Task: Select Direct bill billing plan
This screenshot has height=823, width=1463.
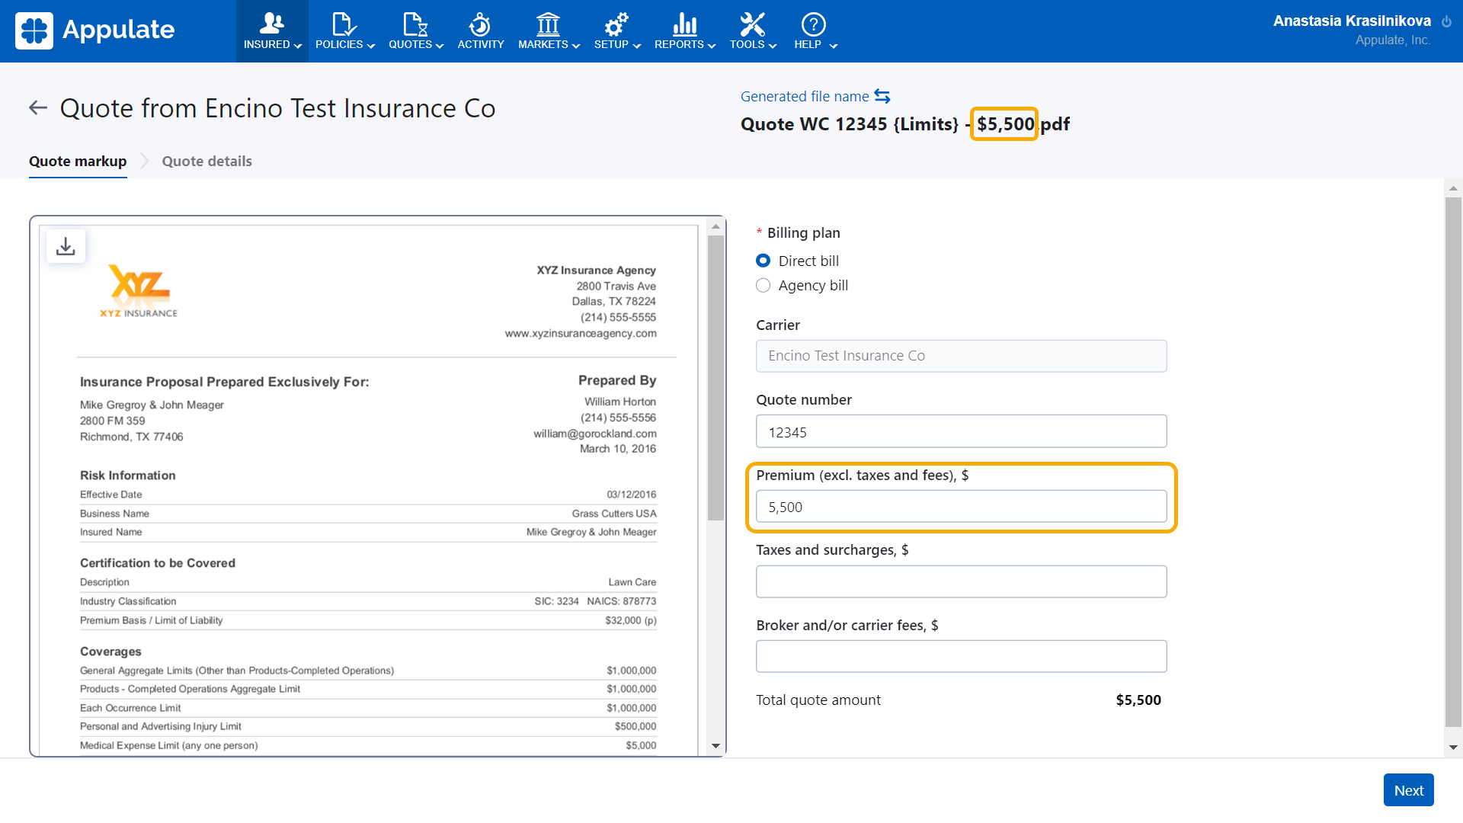Action: (x=763, y=261)
